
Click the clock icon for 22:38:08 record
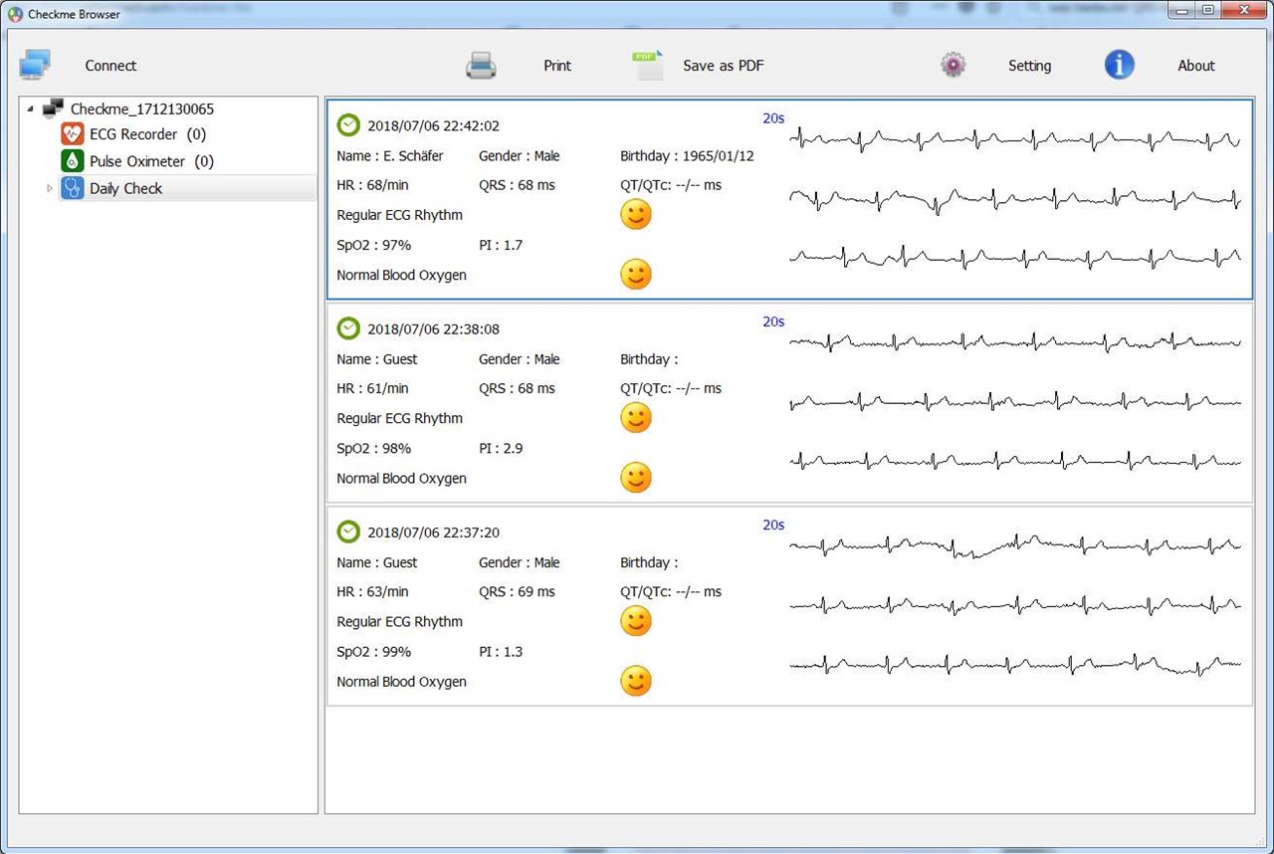pyautogui.click(x=348, y=328)
